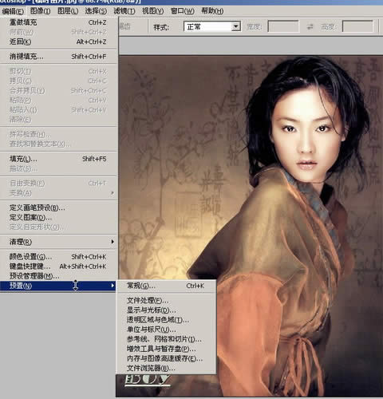Viewport: 383px width, 399px height.
Task: Open the 图层(L) menu
Action: (68, 11)
